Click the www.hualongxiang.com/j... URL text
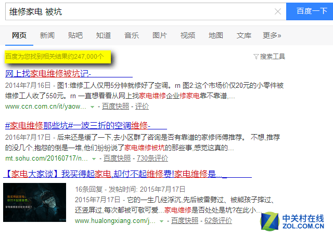 [115, 221]
